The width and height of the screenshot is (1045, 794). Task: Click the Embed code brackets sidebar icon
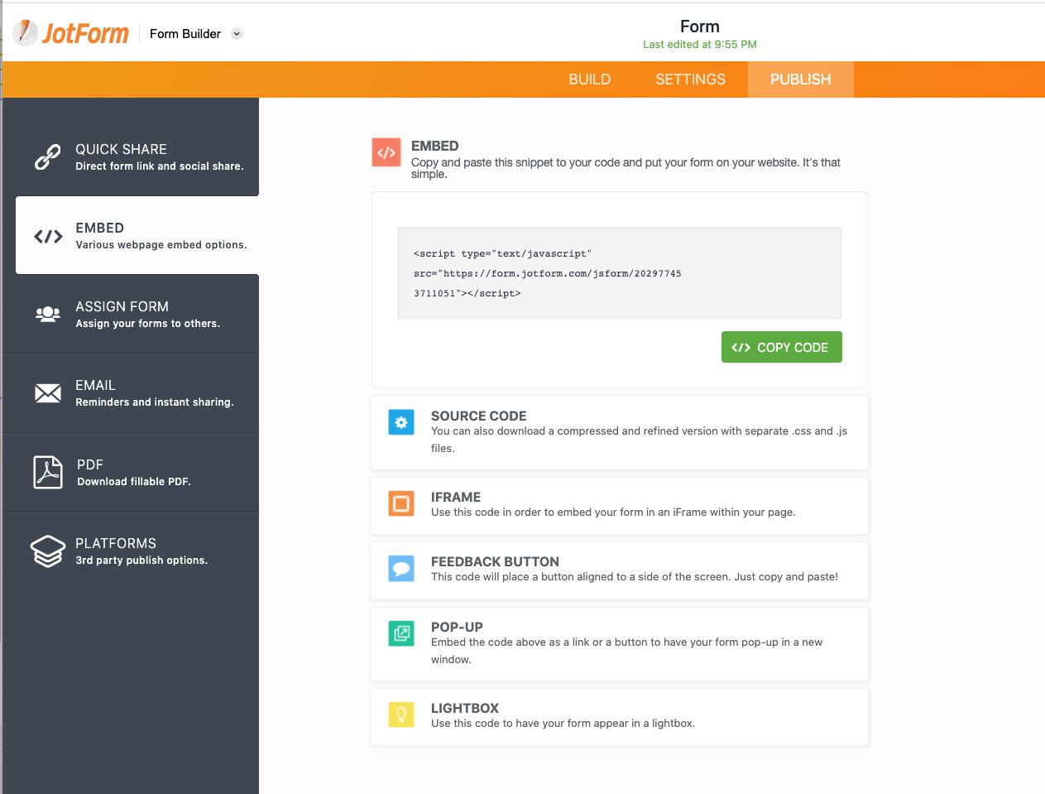pyautogui.click(x=48, y=237)
